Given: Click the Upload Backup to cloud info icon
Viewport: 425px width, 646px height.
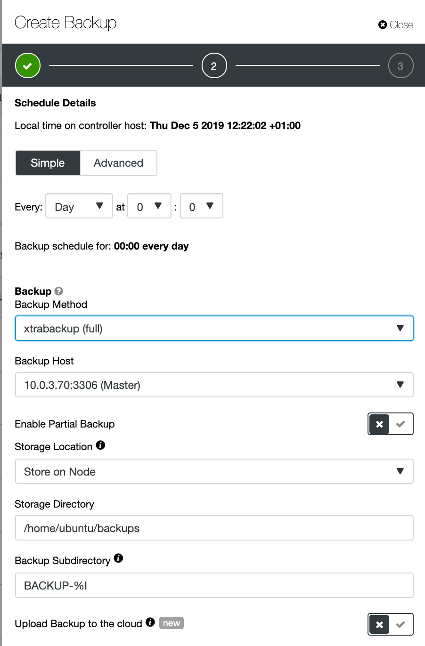Looking at the screenshot, I should pyautogui.click(x=150, y=622).
